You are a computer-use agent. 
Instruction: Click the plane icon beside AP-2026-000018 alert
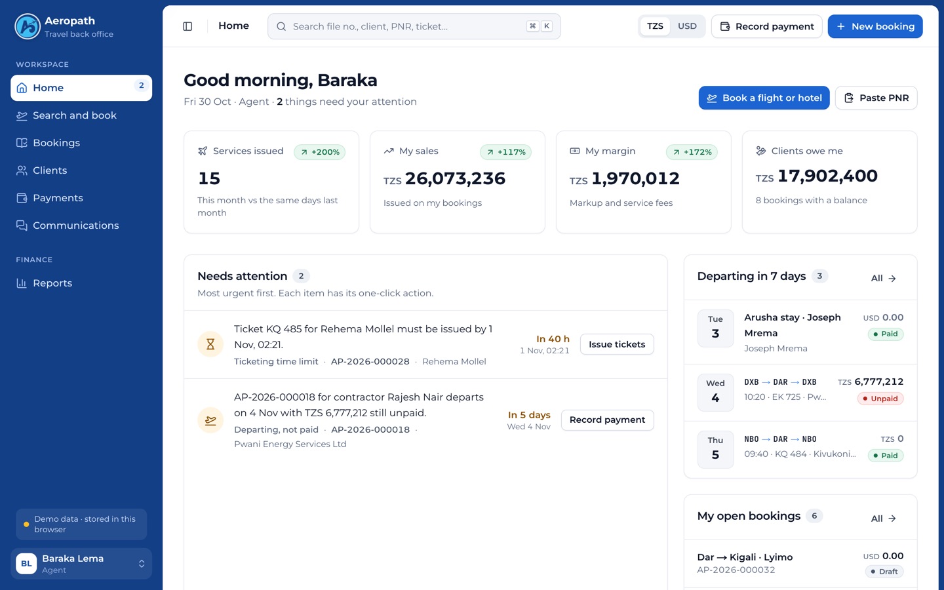(210, 420)
